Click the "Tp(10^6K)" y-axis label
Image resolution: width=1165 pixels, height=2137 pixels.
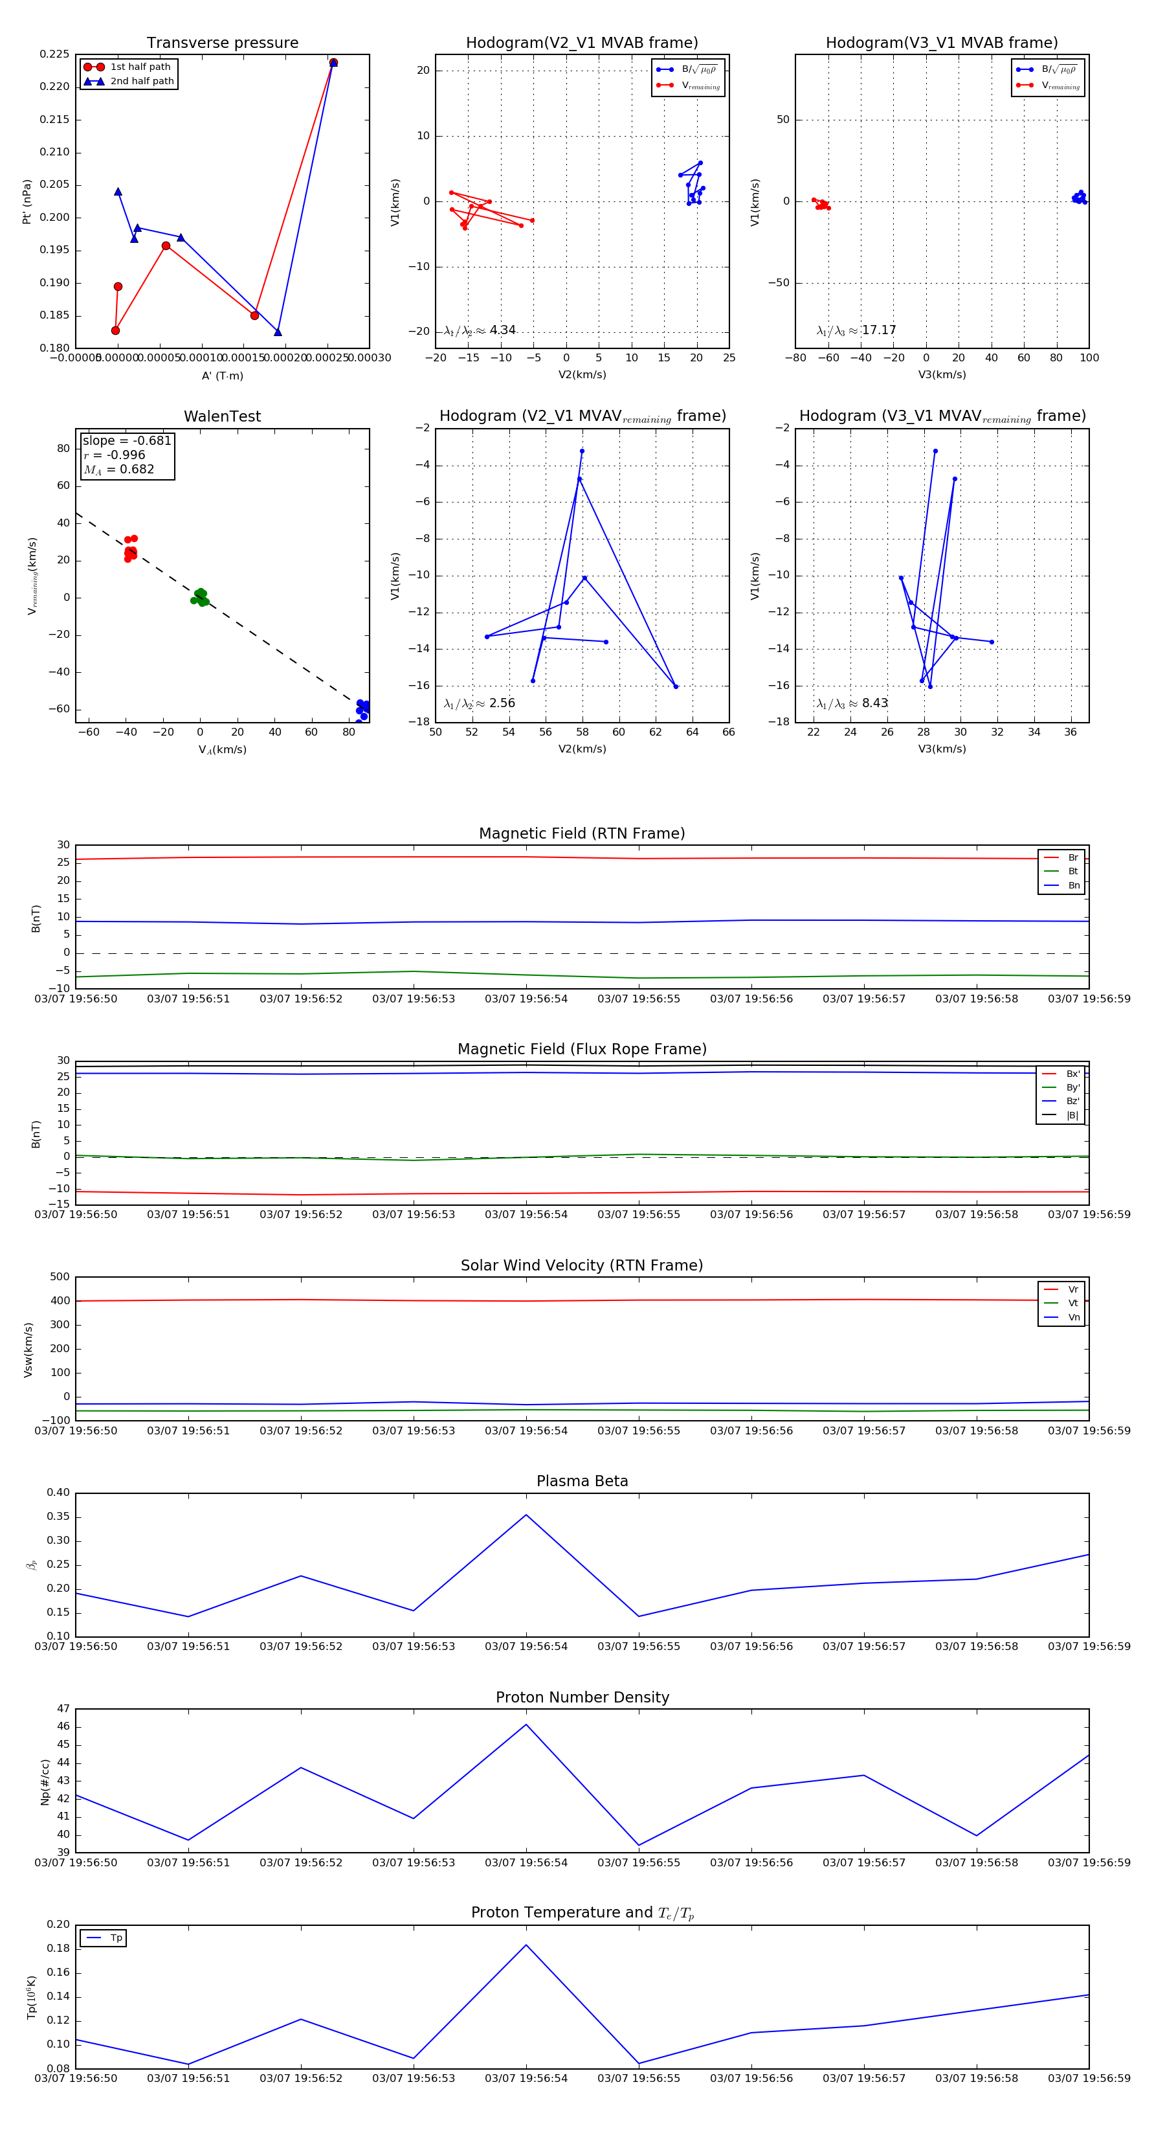pos(32,1998)
